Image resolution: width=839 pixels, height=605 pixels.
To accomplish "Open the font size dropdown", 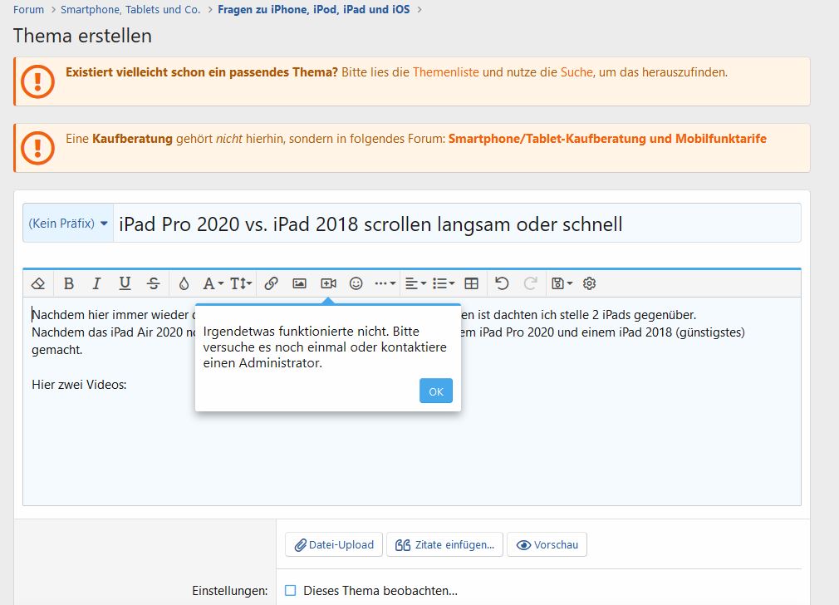I will coord(241,283).
